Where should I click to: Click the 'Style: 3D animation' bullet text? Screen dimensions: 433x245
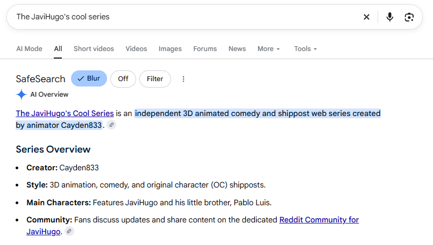click(146, 185)
